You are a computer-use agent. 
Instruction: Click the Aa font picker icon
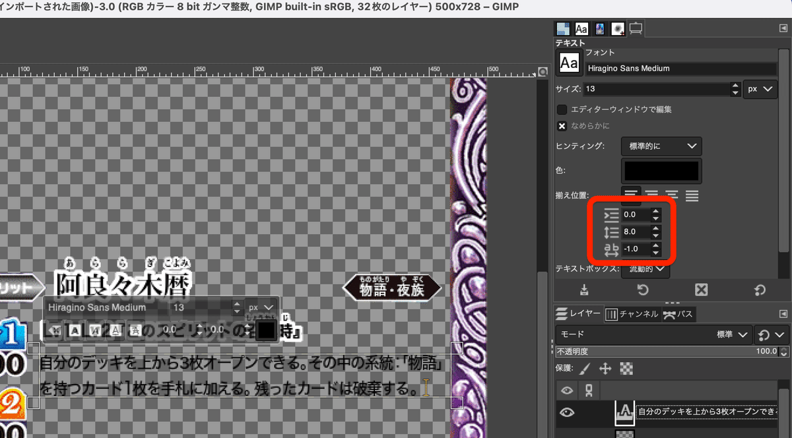tap(568, 63)
